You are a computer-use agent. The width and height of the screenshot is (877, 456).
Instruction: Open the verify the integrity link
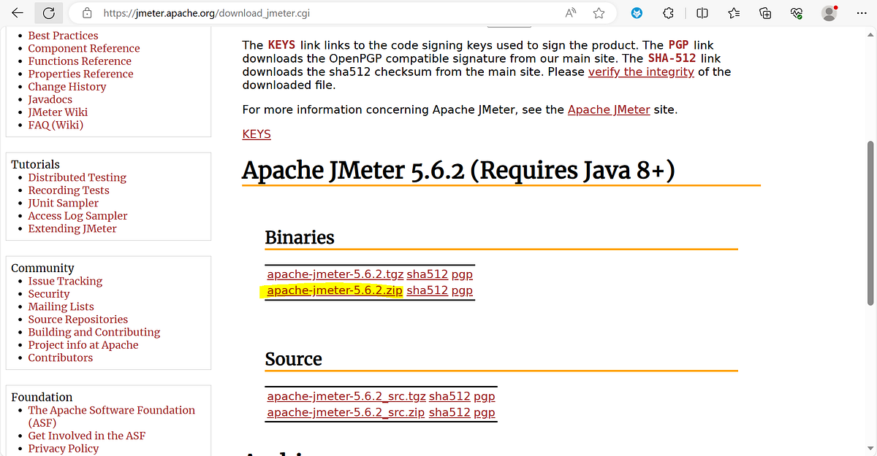tap(641, 72)
